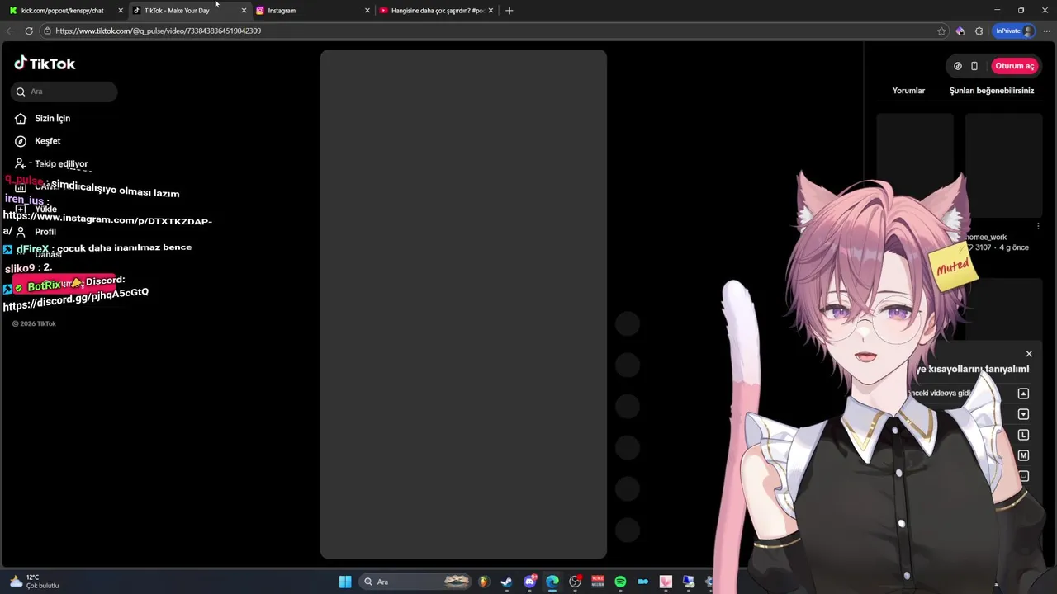This screenshot has height=594, width=1057.
Task: Click the taskbar Ara search box
Action: point(416,582)
